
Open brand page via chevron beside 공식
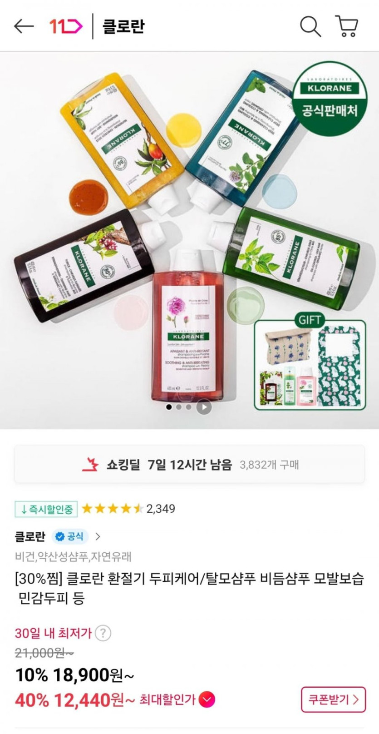[x=98, y=536]
